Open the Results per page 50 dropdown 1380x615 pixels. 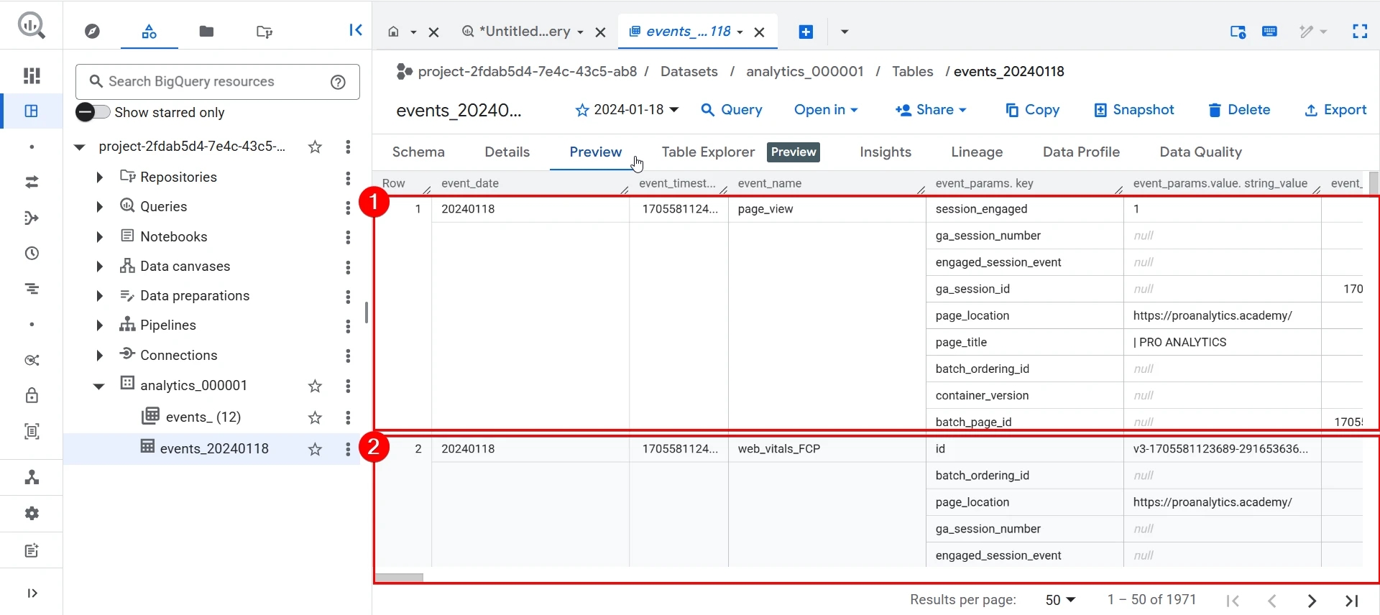[1060, 600]
